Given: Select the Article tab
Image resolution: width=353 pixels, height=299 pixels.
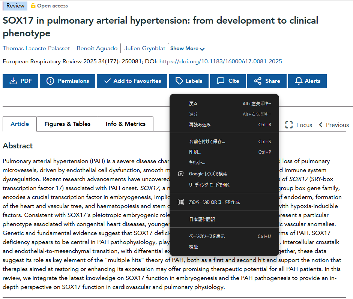Looking at the screenshot, I should coord(20,124).
